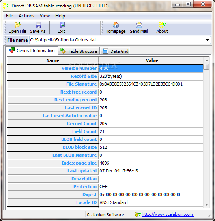Click the Last record ID row label
Screen dimensions: 215x221
(53, 108)
